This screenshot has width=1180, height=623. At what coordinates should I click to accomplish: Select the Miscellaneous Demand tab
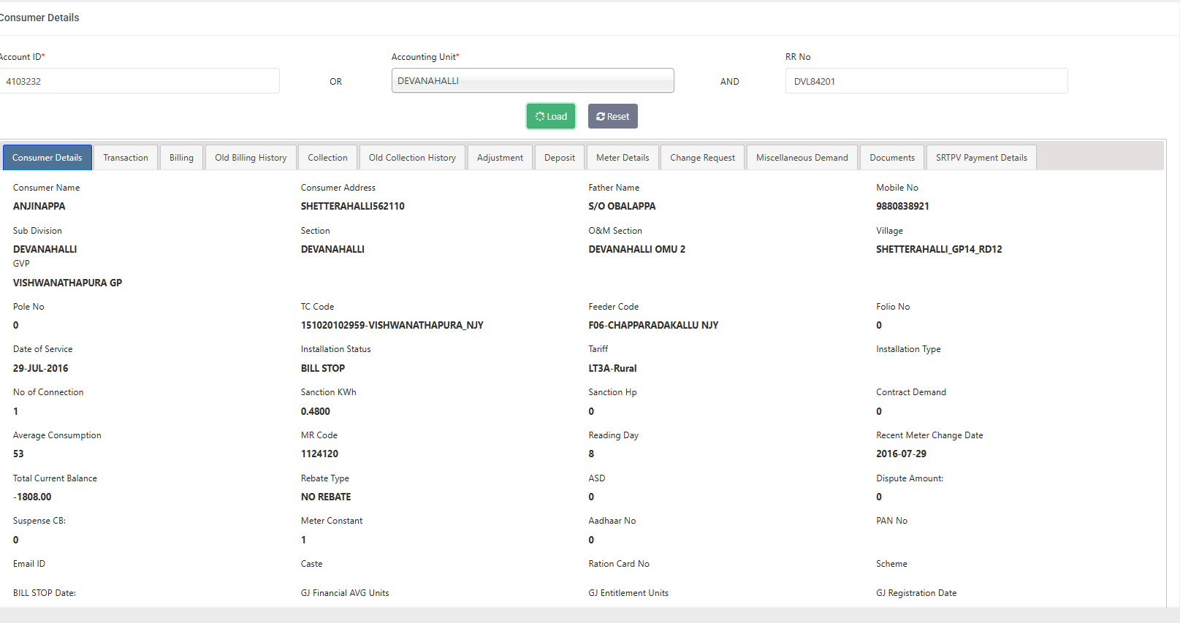tap(802, 158)
